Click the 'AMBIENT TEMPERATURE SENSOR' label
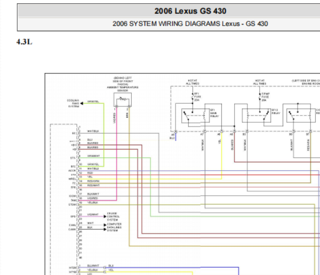The width and height of the screenshot is (320, 275). 123,89
